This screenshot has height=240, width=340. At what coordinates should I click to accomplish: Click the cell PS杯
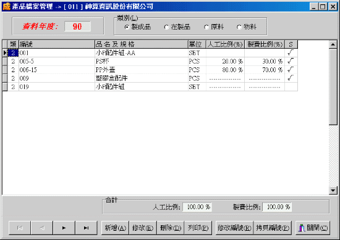coord(141,61)
